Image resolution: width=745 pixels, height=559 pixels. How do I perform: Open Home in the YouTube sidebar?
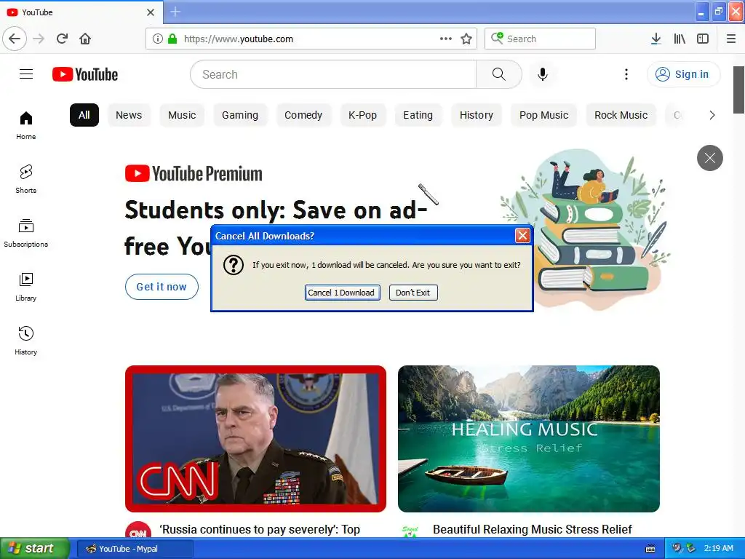pos(26,124)
